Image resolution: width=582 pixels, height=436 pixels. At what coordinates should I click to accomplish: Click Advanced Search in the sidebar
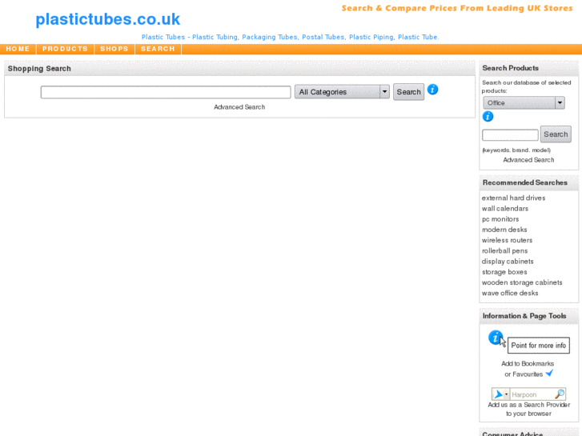click(528, 160)
